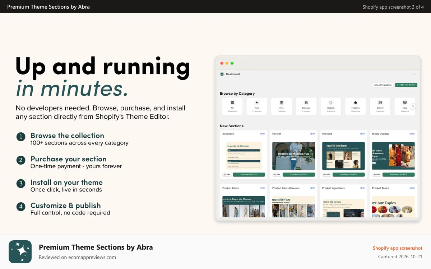Click the NEW! badge on Media Overlap card
Image resolution: width=431 pixels, height=269 pixels.
click(x=412, y=134)
